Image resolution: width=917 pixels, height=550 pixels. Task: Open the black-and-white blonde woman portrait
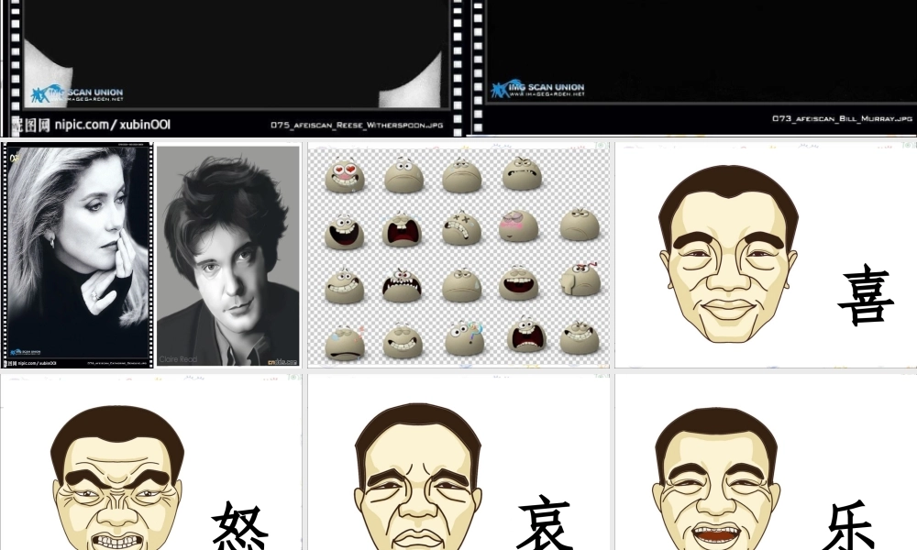click(77, 254)
